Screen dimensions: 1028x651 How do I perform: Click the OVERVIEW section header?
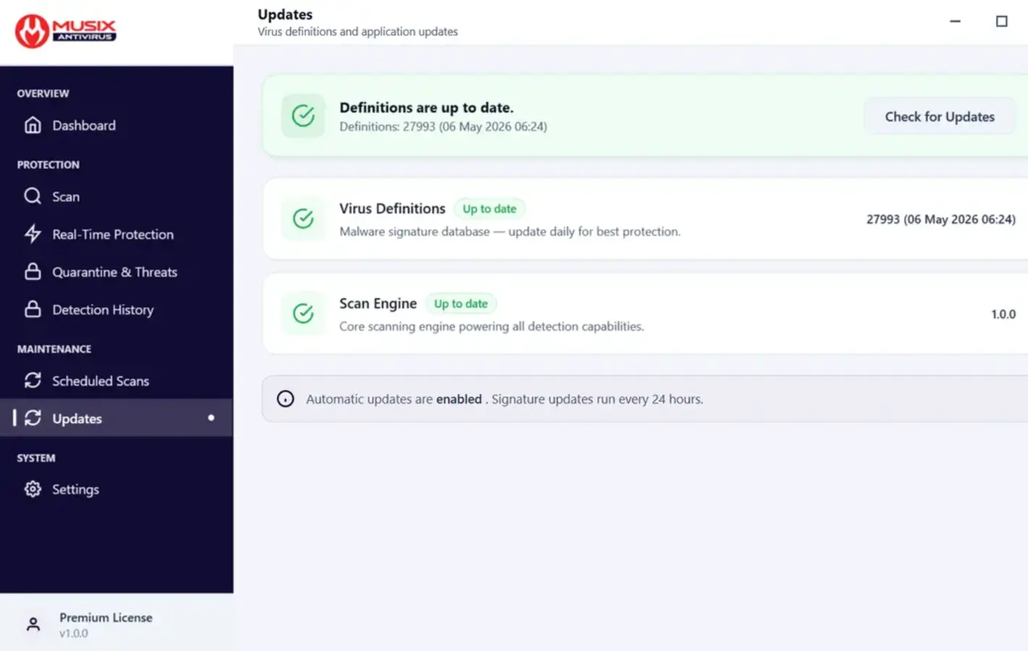(43, 93)
